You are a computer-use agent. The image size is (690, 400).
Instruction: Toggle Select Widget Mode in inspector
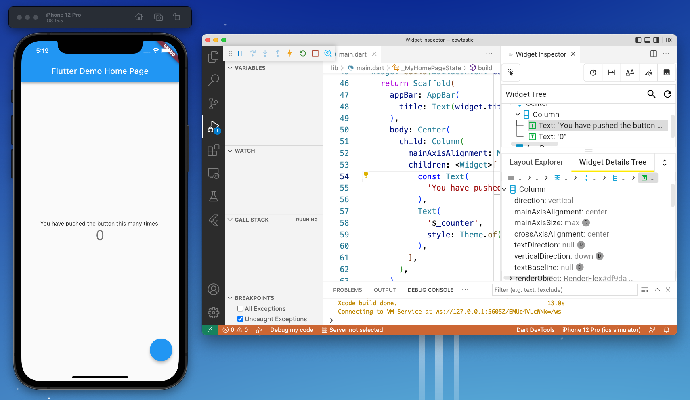pos(511,73)
